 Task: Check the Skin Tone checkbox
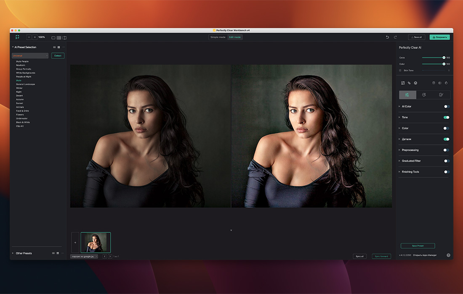point(400,71)
